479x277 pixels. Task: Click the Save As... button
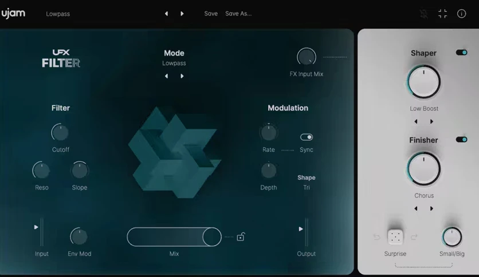[238, 14]
